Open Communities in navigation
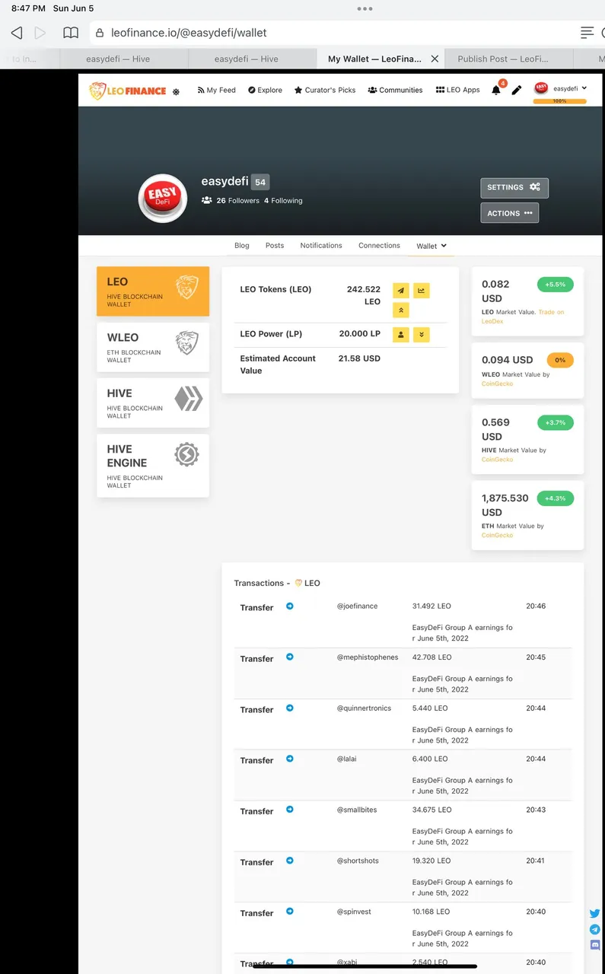Viewport: 605px width, 974px height. (395, 90)
